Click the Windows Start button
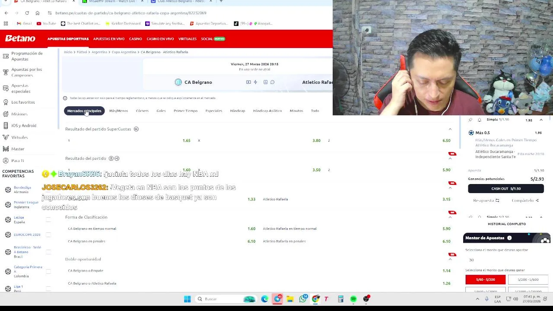 [187, 299]
